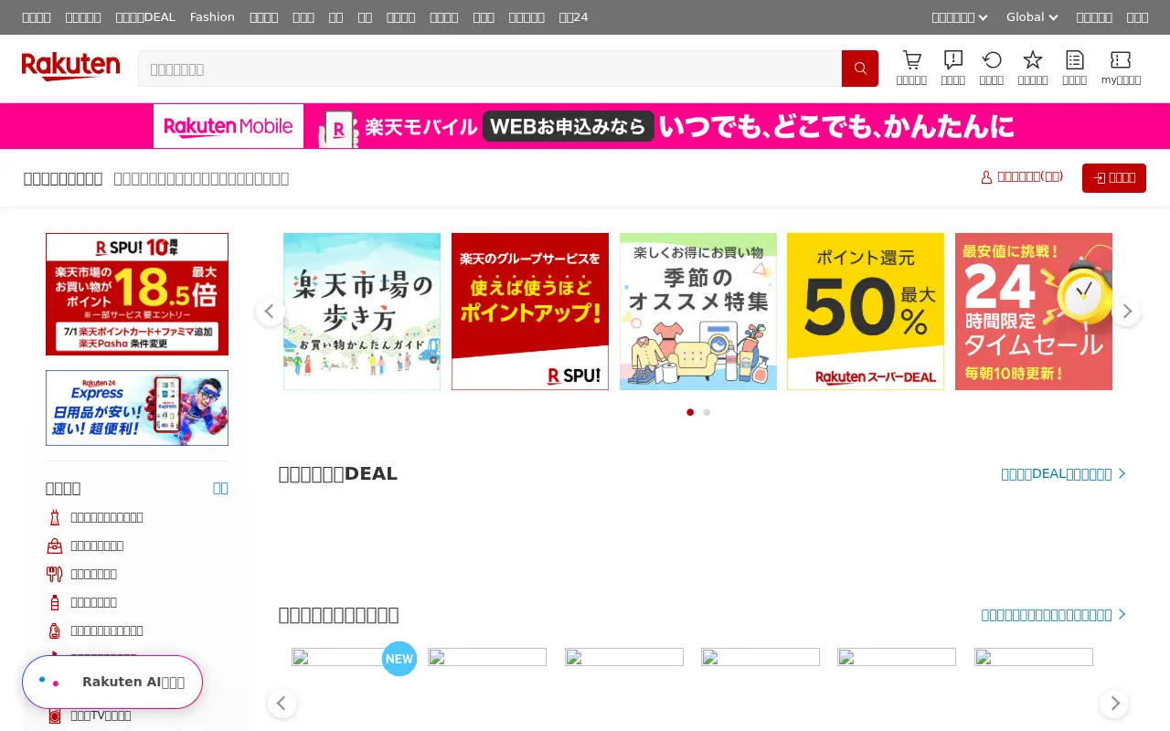Open the Global dropdown in top bar

pyautogui.click(x=1033, y=17)
